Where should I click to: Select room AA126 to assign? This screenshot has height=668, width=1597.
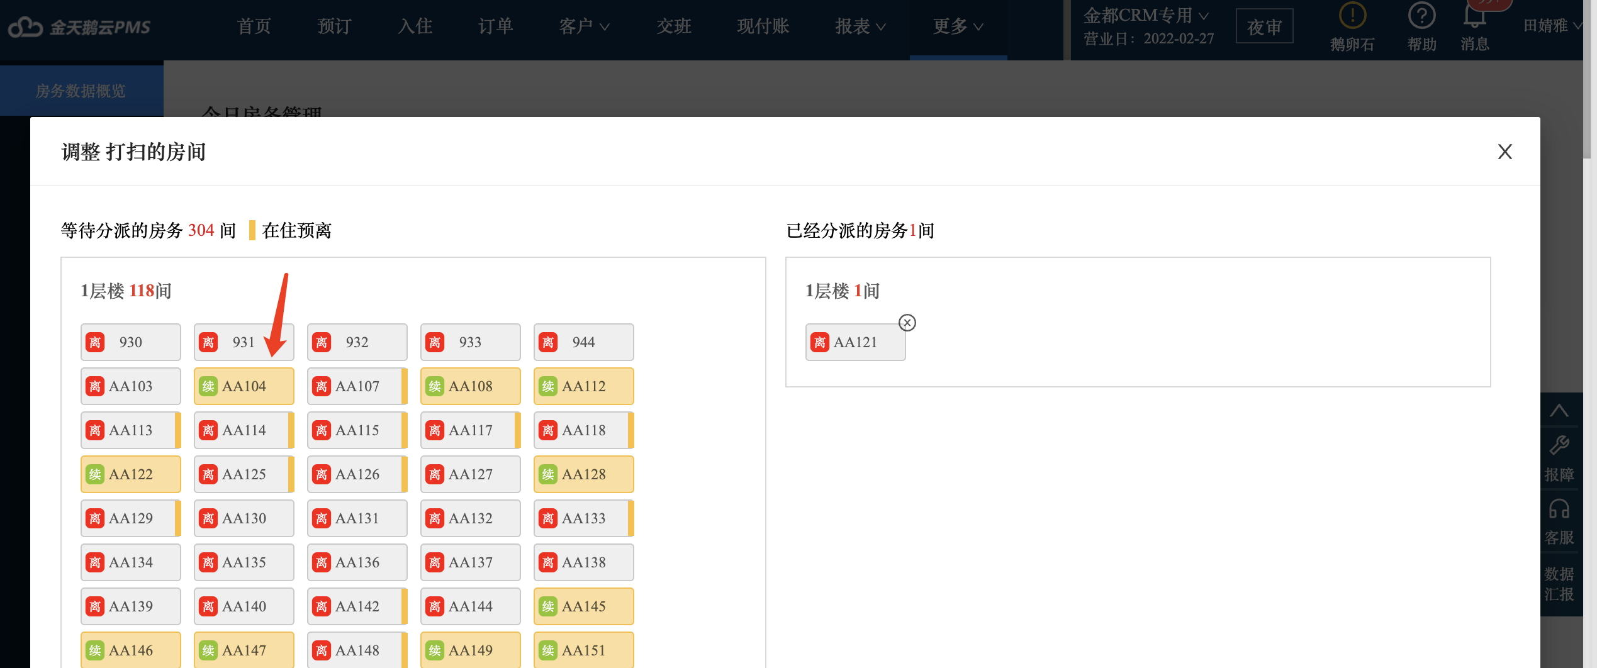tap(357, 474)
